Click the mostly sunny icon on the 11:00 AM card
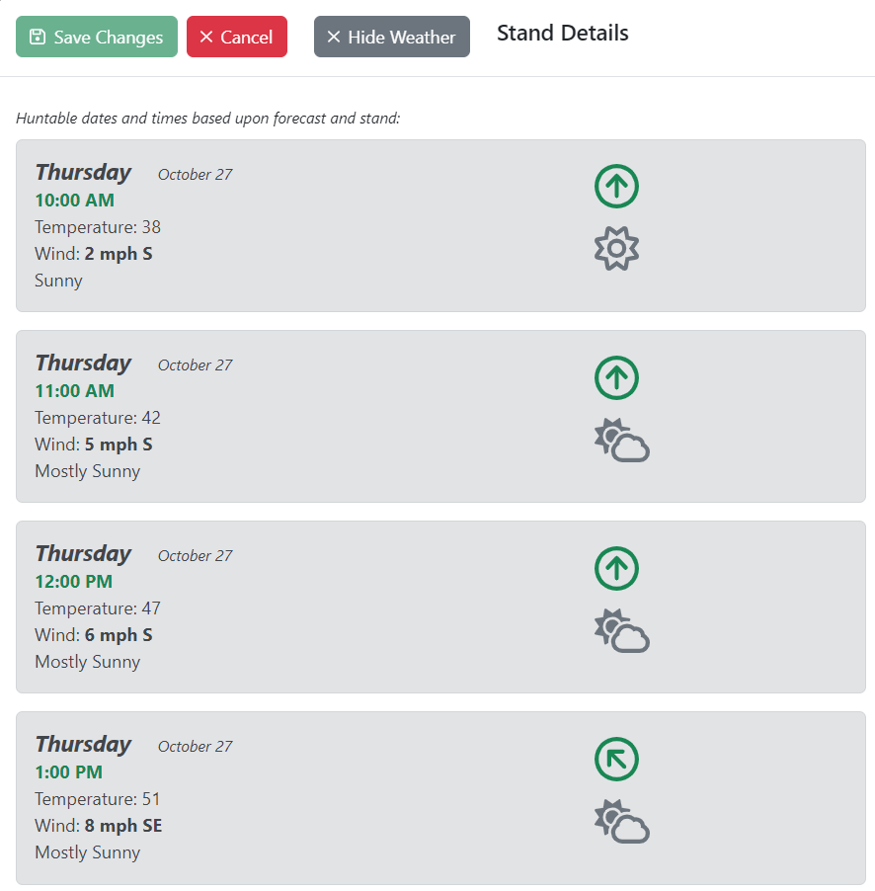This screenshot has width=875, height=891. tap(622, 440)
